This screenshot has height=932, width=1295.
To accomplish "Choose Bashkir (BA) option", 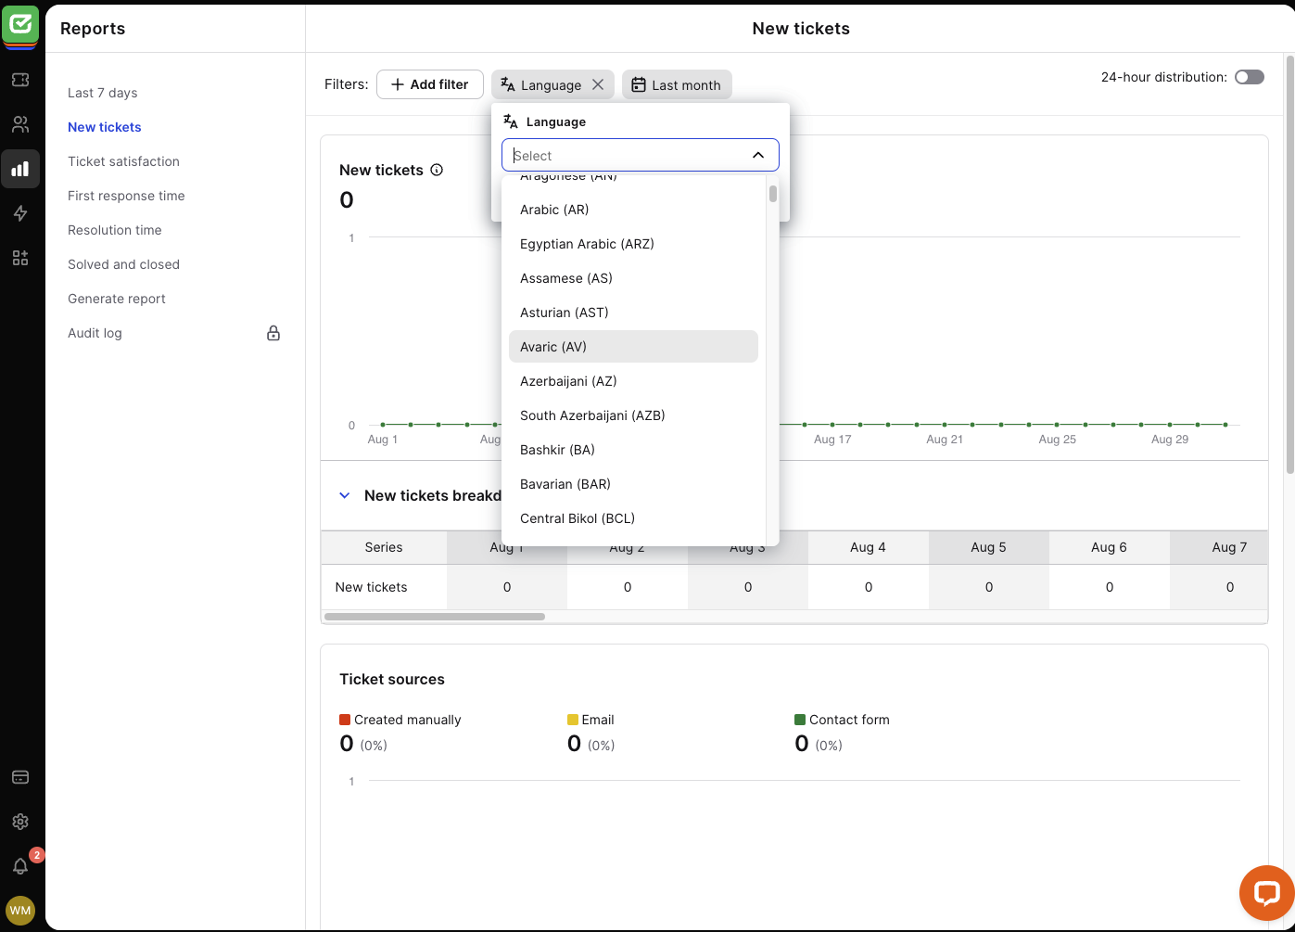I will click(633, 450).
